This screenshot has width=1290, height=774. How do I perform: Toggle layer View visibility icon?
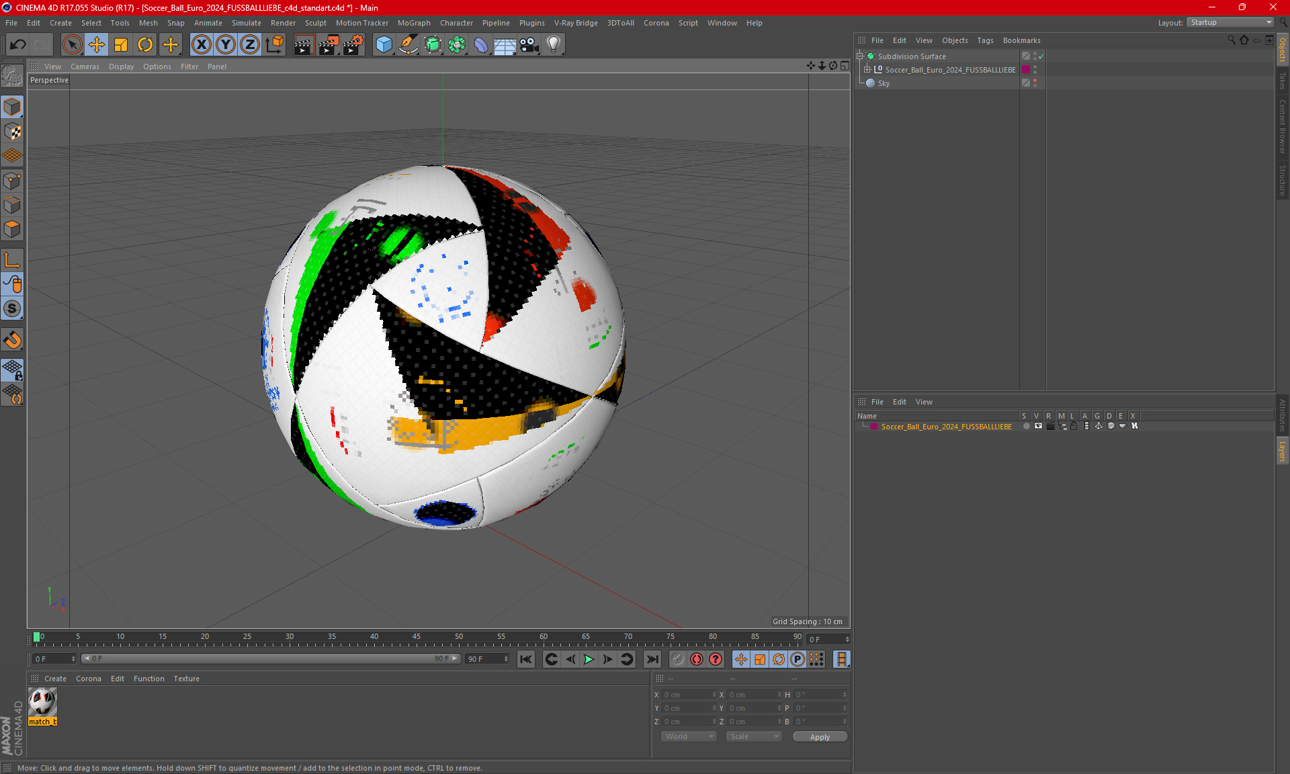click(1038, 426)
